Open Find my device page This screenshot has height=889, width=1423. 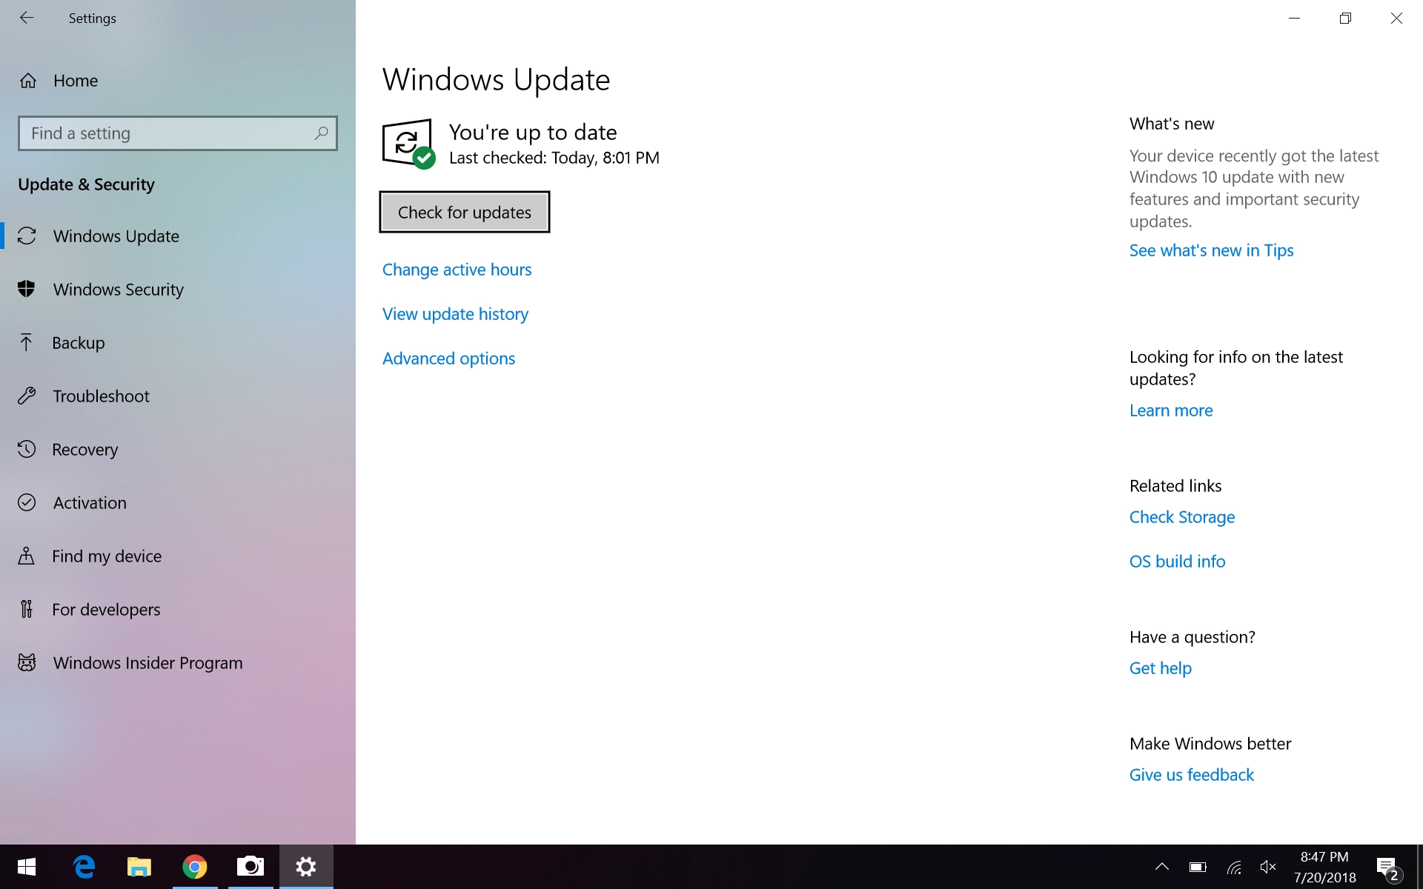pyautogui.click(x=178, y=556)
